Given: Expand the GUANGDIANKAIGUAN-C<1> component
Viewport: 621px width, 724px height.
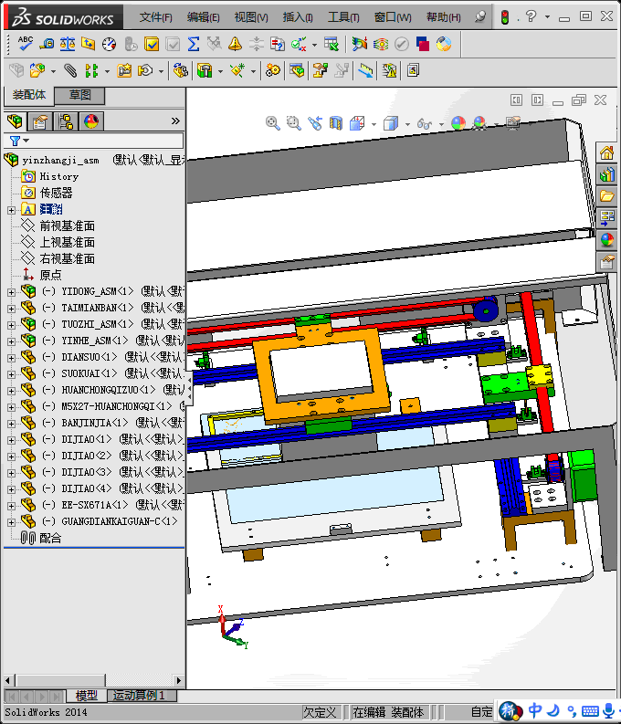Looking at the screenshot, I should pos(11,522).
